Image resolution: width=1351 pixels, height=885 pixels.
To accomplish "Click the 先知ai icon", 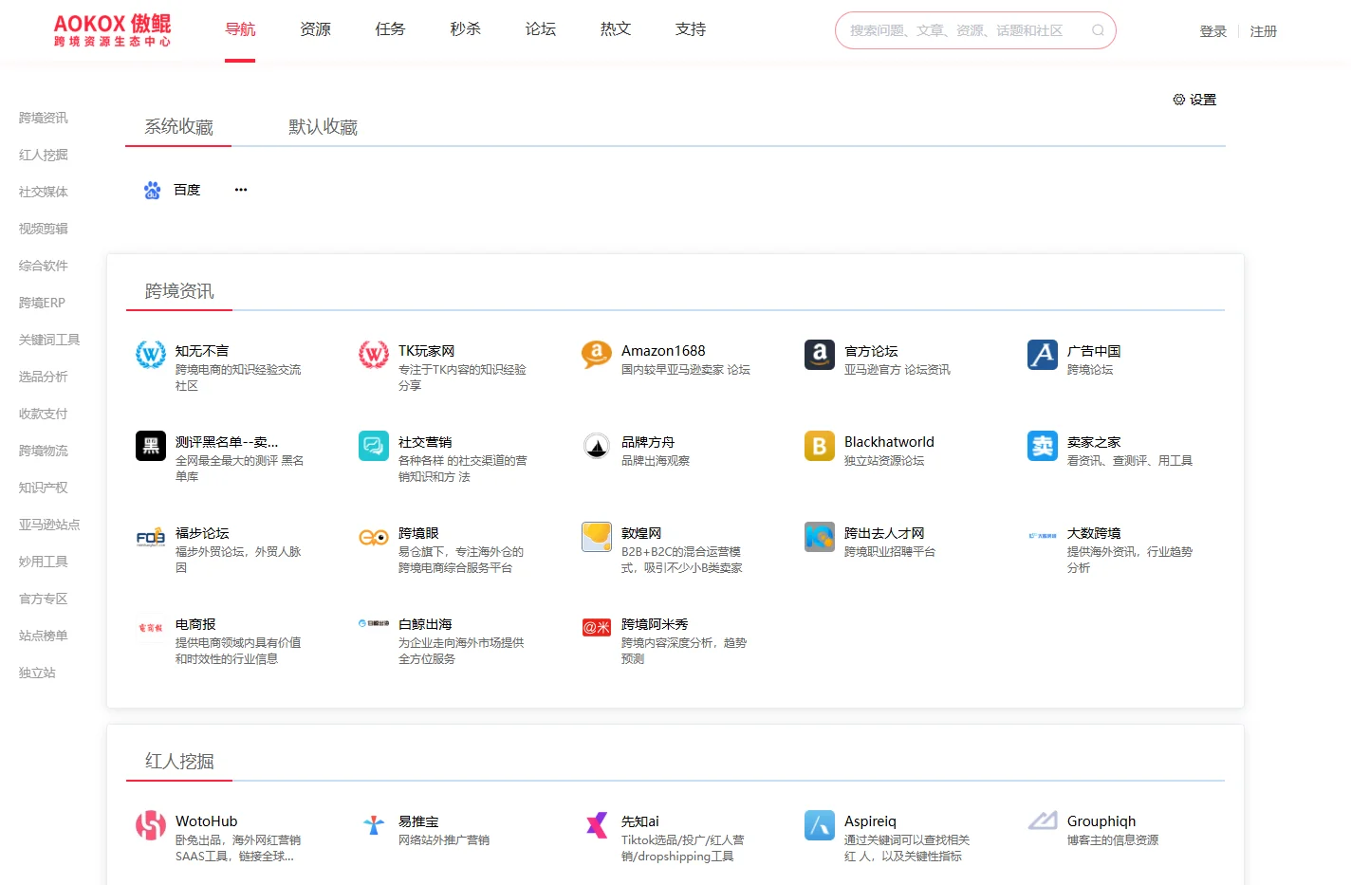I will point(597,825).
